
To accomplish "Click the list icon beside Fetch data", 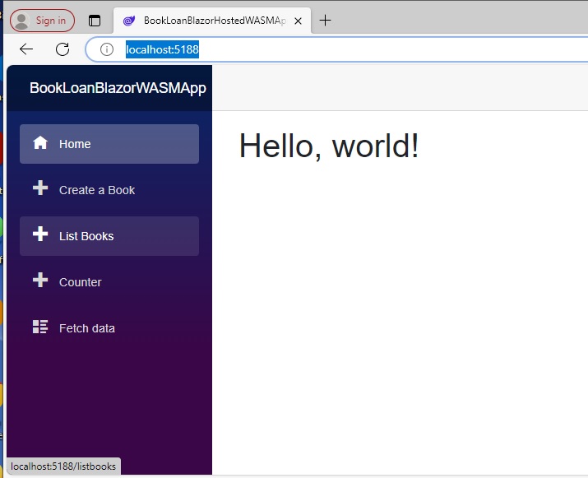I will pyautogui.click(x=40, y=327).
